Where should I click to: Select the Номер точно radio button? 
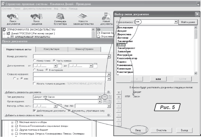pos(34,60)
